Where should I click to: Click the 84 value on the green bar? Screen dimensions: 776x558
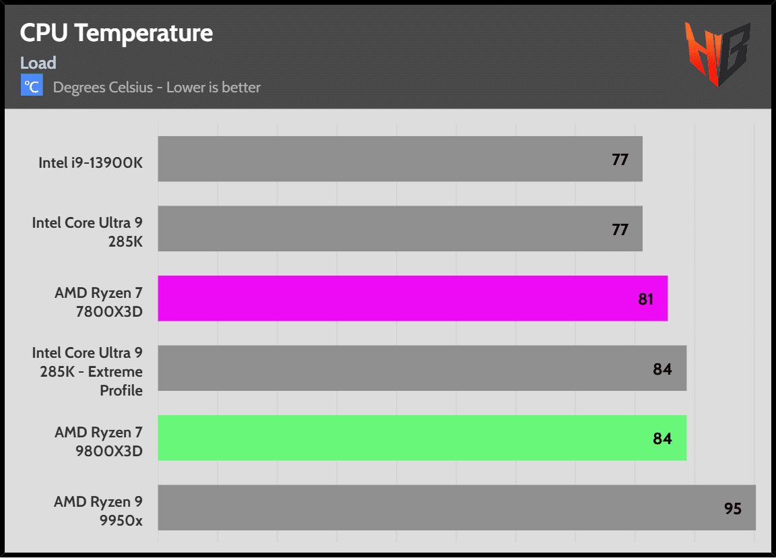tap(663, 439)
